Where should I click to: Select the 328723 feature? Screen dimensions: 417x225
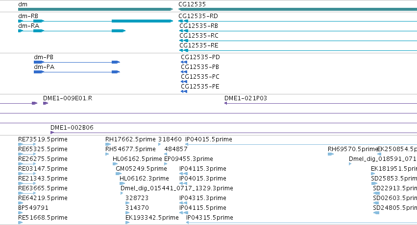pos(137,198)
